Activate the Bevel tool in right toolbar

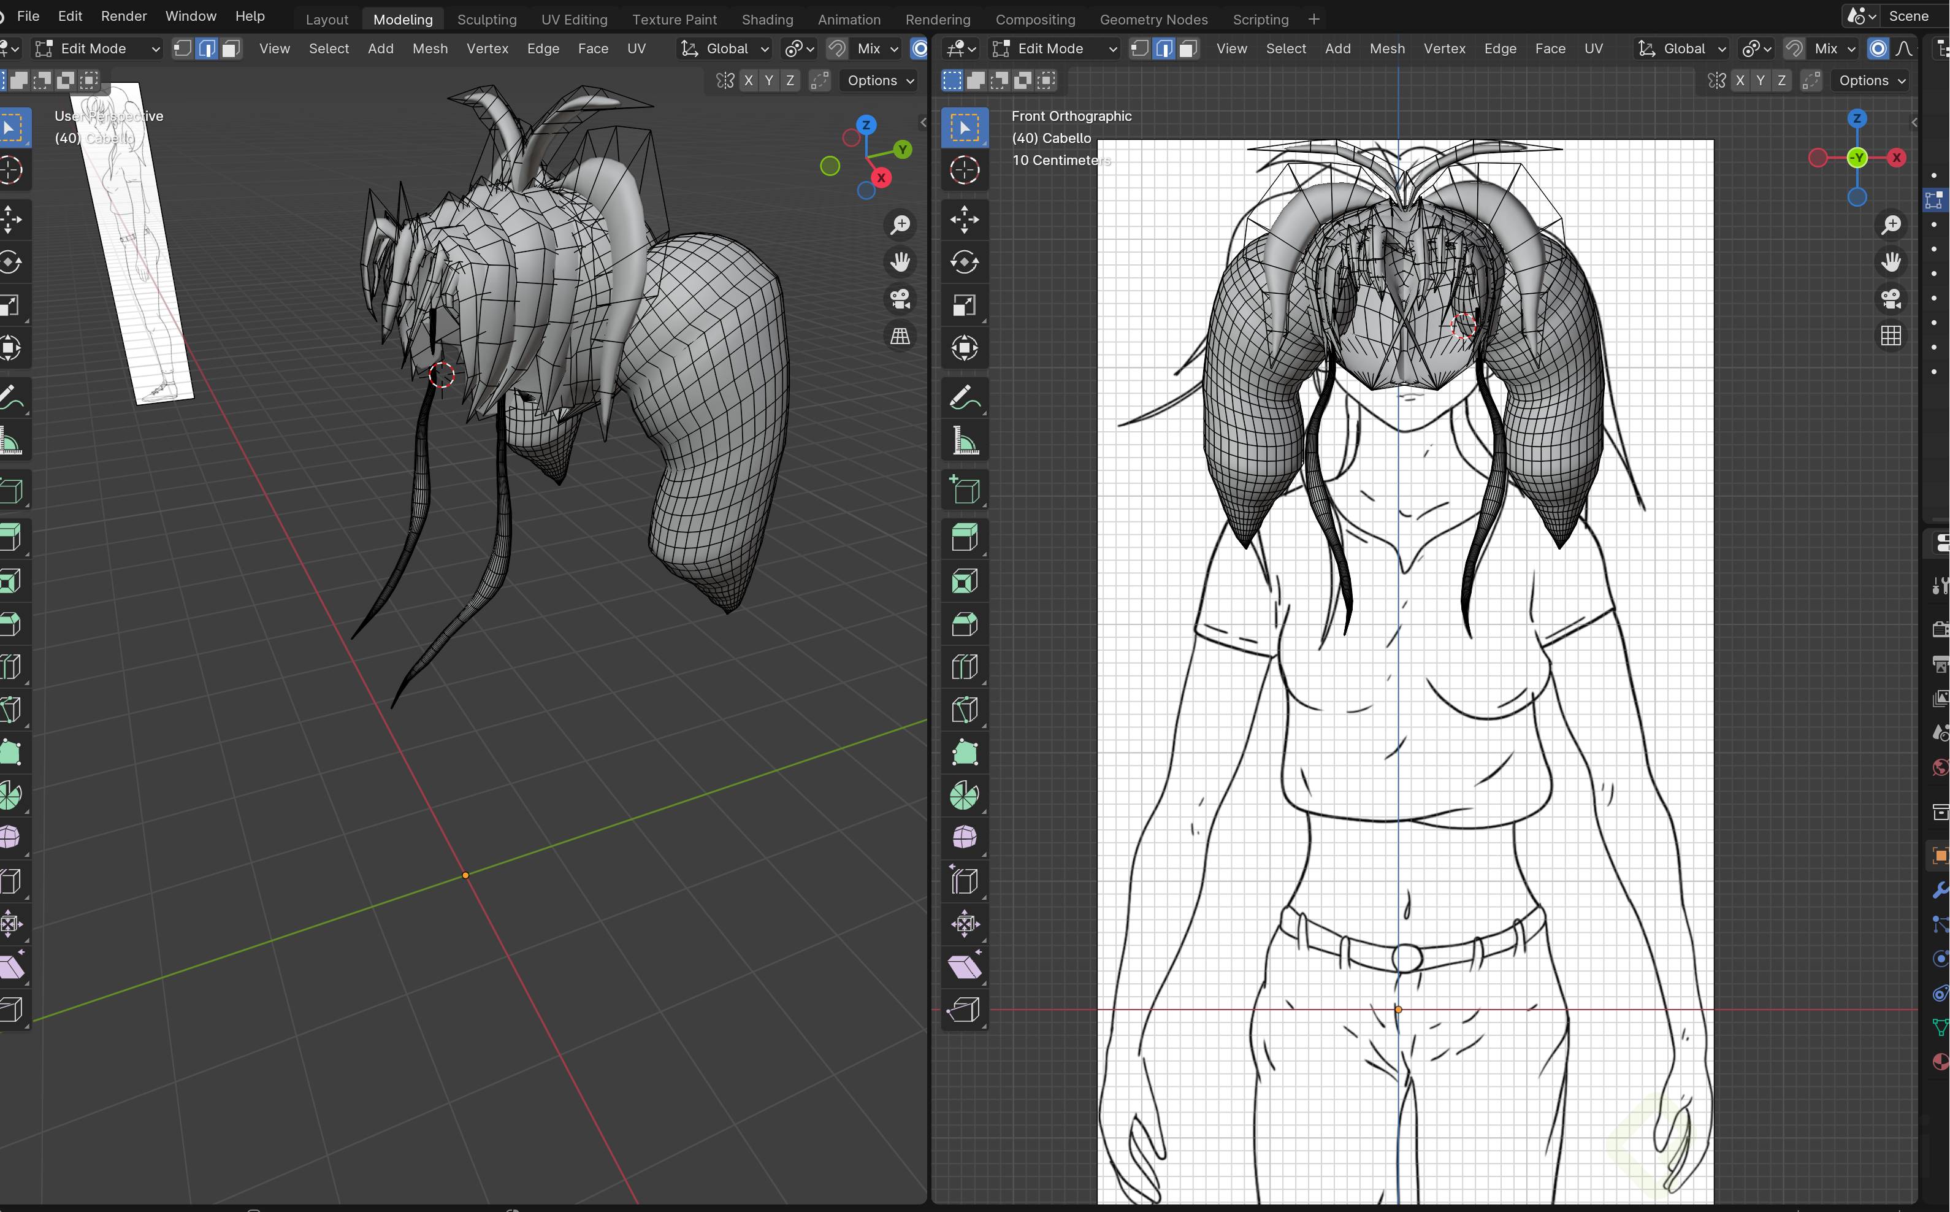(964, 624)
